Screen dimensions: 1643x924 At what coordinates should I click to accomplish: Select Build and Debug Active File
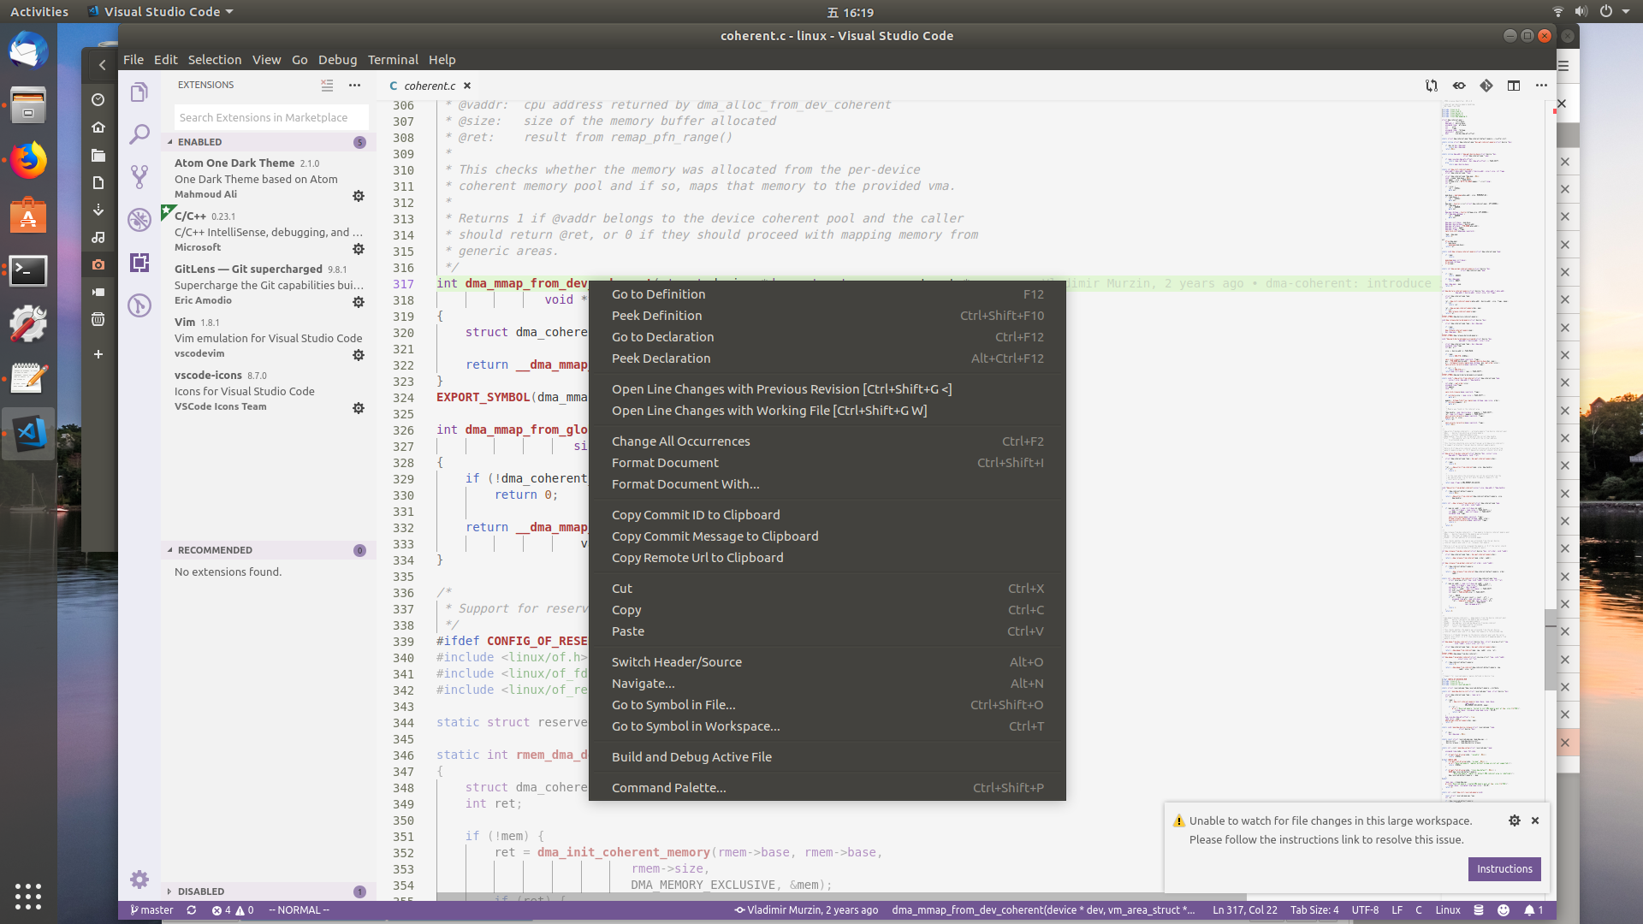pyautogui.click(x=827, y=757)
